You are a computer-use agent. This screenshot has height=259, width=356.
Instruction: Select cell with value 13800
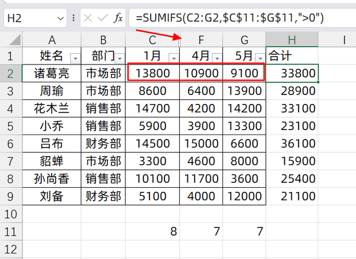point(152,73)
